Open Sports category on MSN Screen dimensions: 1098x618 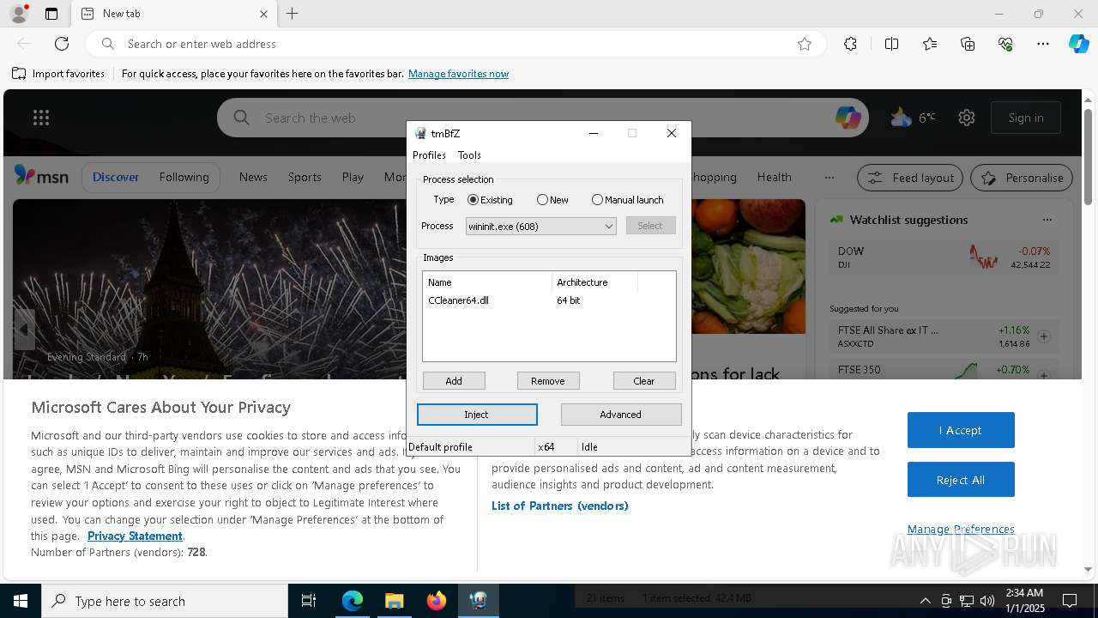(305, 177)
